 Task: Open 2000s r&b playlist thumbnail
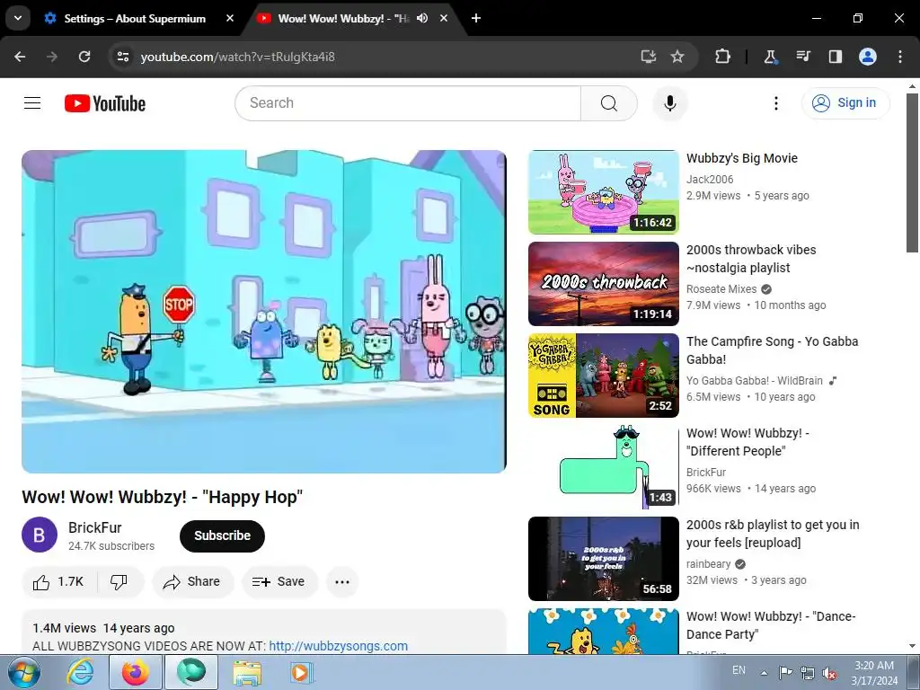coord(603,559)
